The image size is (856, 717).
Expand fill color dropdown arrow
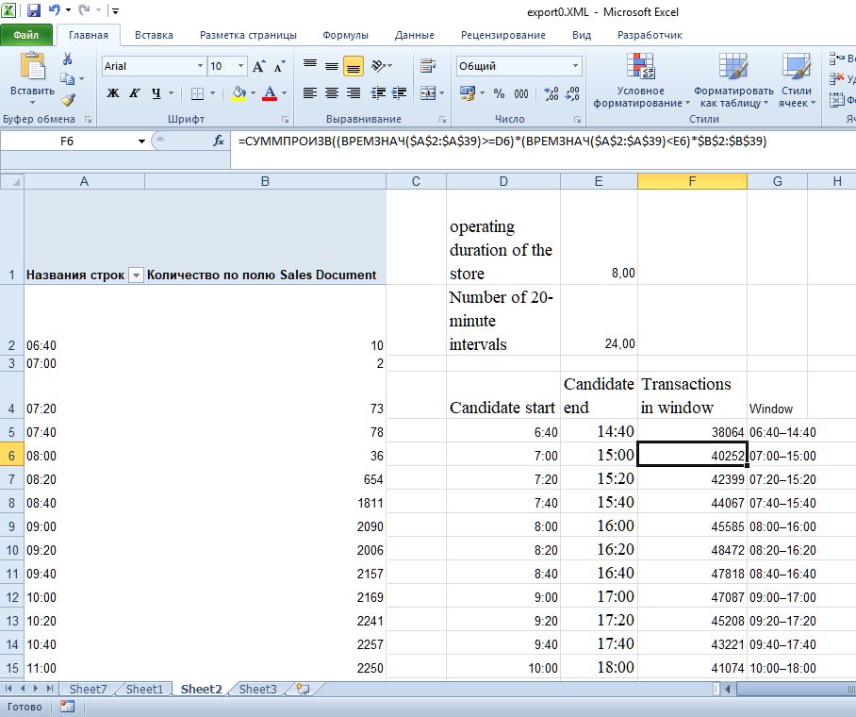(253, 93)
